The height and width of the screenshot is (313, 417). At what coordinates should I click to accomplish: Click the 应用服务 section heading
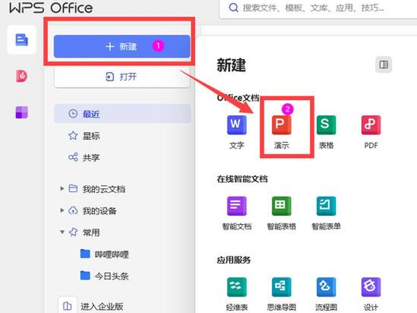(234, 260)
